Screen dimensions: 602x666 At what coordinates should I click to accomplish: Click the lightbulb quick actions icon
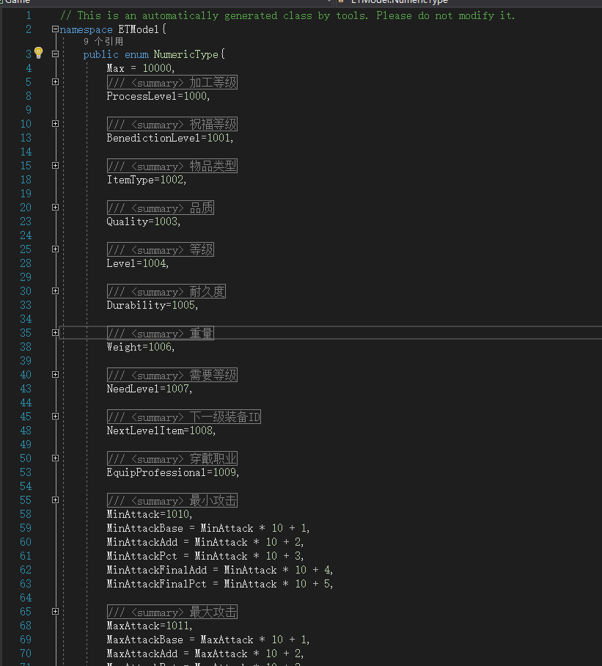click(39, 53)
